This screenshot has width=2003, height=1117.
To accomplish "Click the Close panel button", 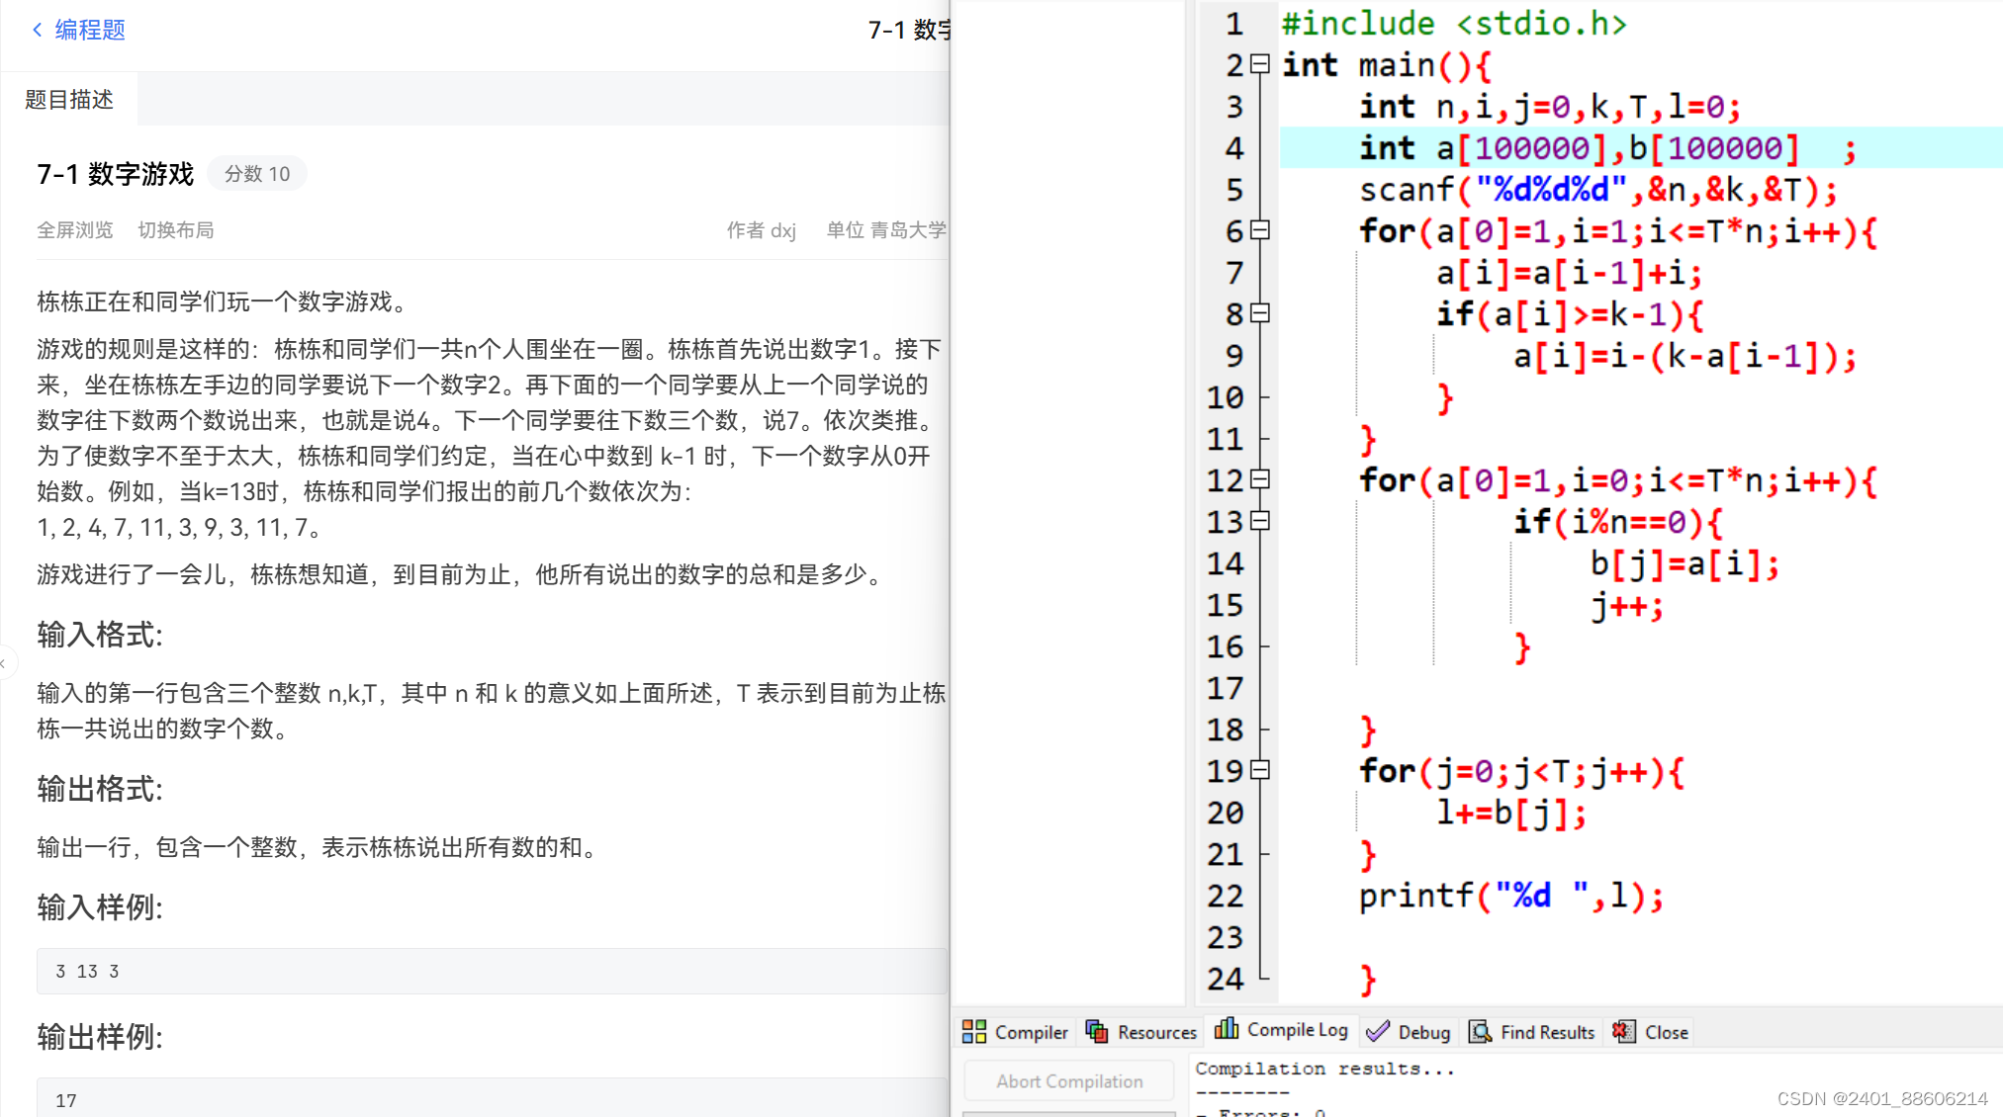I will (1651, 1032).
